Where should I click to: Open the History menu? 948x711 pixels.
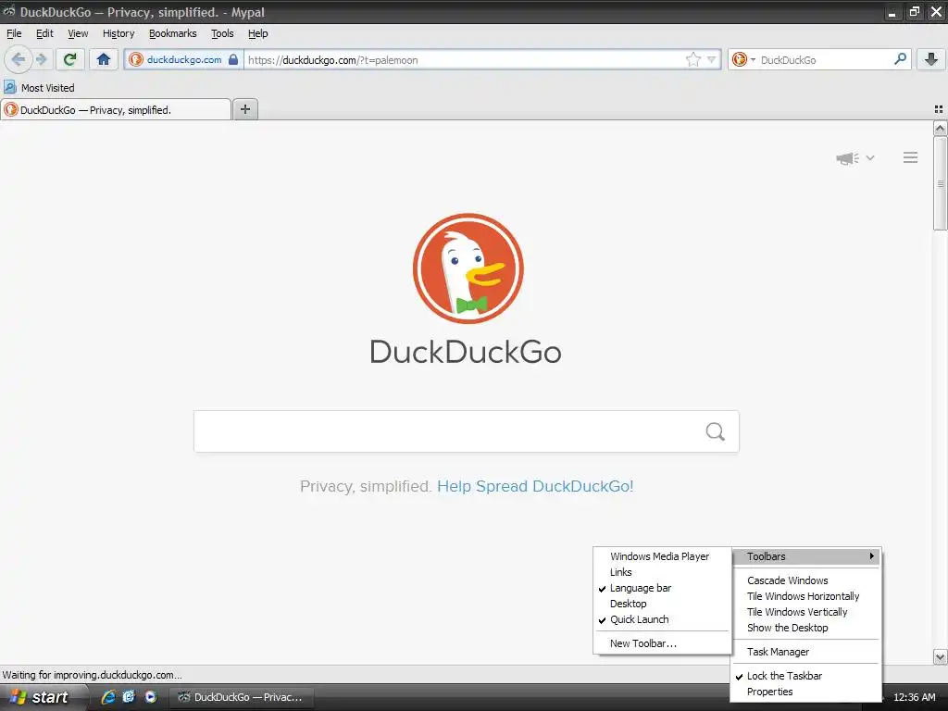pos(118,33)
